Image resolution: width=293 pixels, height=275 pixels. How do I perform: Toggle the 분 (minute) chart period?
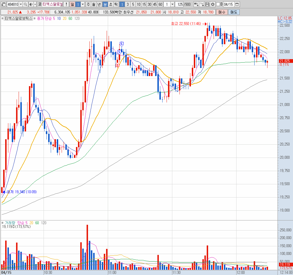coord(105,4)
